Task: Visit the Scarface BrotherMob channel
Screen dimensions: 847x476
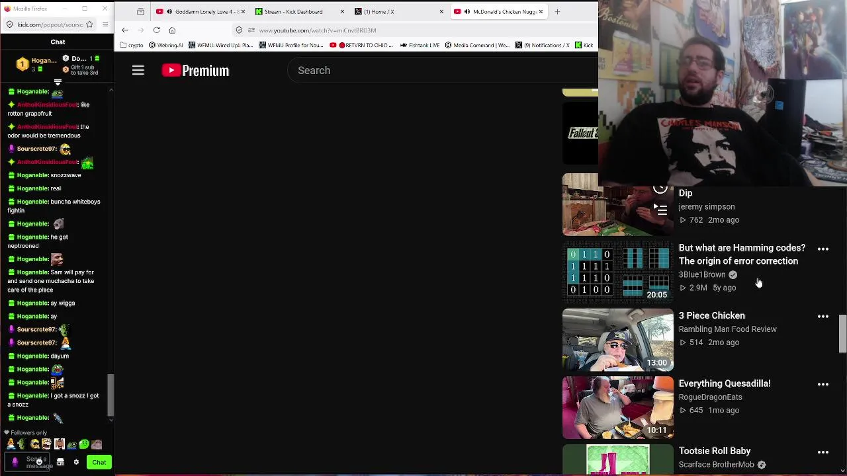Action: (x=716, y=465)
